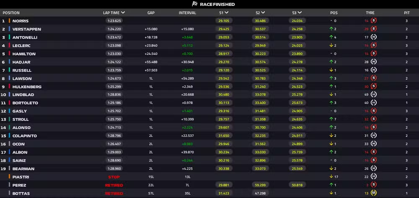The width and height of the screenshot is (419, 198).
Task: Click Antonelli's green up arrow
Action: point(331,37)
